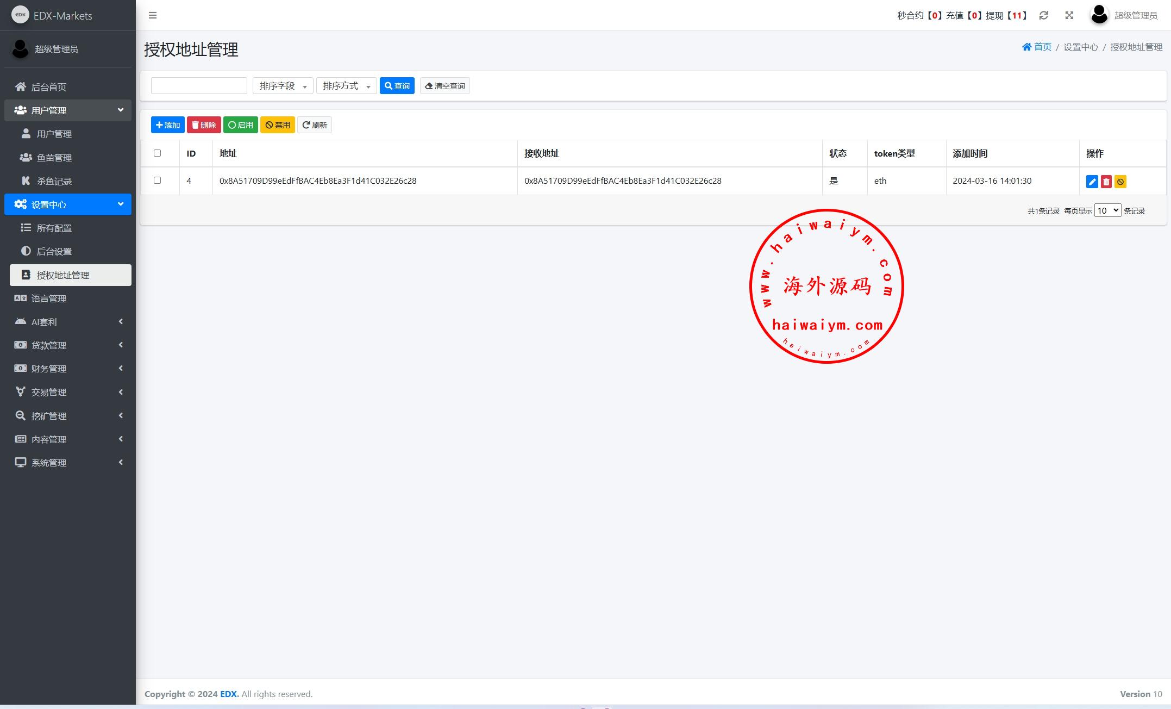Click the green 启用 enable button
The width and height of the screenshot is (1171, 709).
pyautogui.click(x=240, y=125)
